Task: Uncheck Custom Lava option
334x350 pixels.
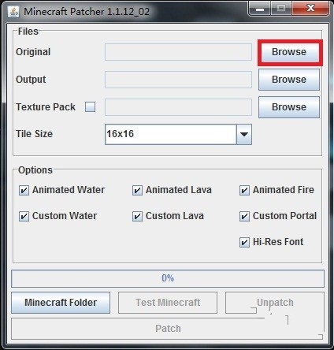Action: pyautogui.click(x=137, y=216)
